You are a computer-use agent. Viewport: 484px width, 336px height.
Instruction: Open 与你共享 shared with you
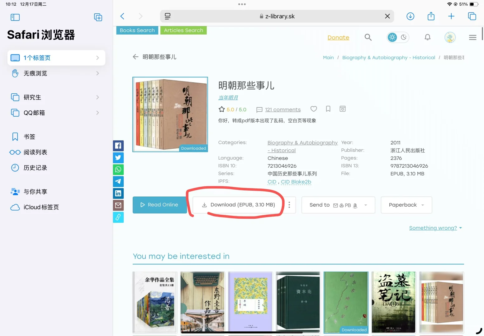click(x=56, y=192)
